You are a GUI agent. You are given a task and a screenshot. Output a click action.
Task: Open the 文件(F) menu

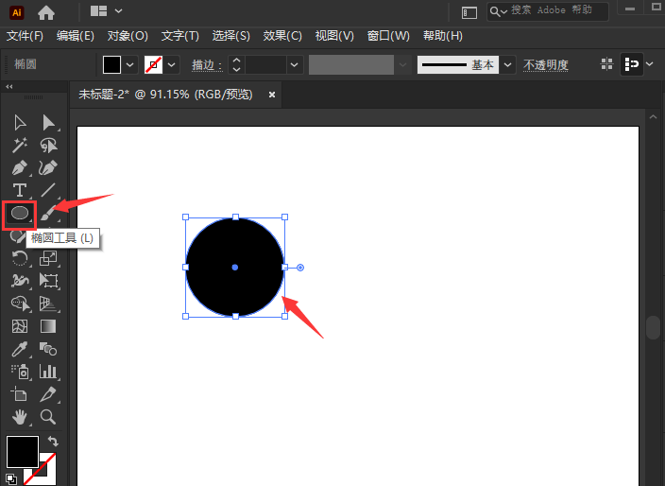[x=25, y=36]
